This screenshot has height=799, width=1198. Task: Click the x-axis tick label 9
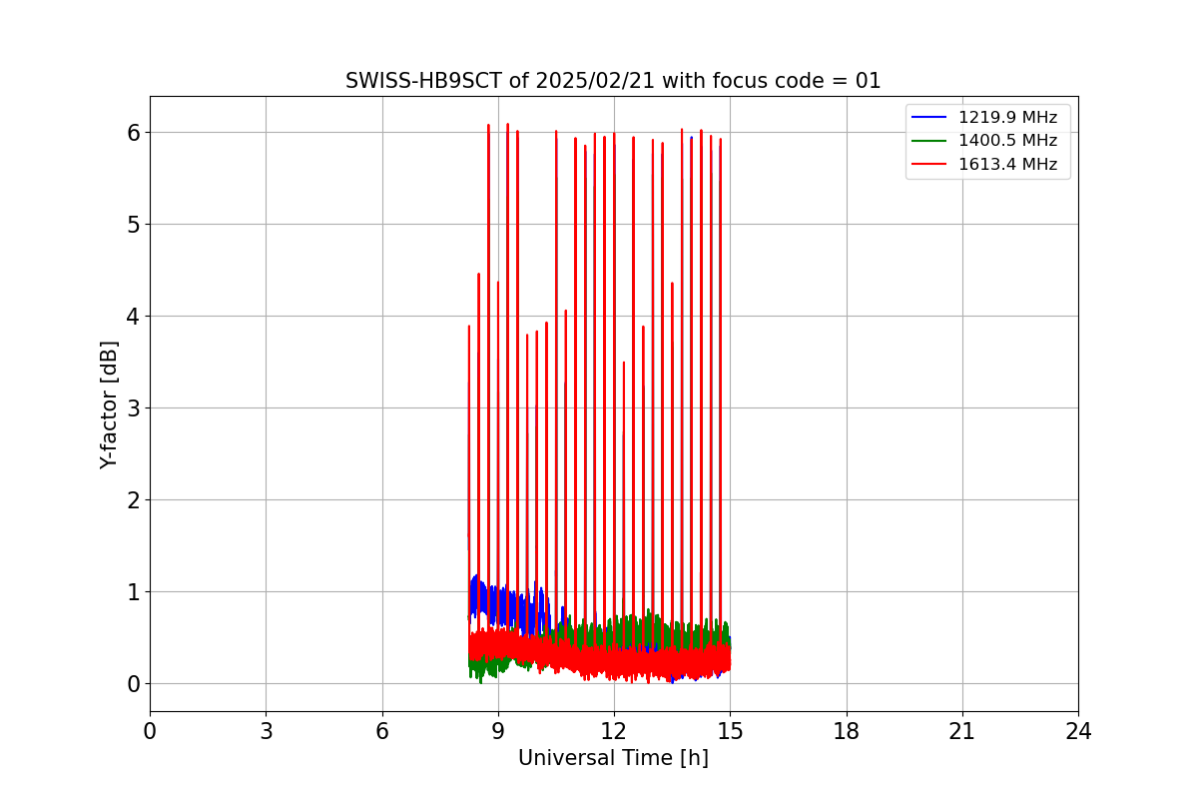[x=498, y=731]
